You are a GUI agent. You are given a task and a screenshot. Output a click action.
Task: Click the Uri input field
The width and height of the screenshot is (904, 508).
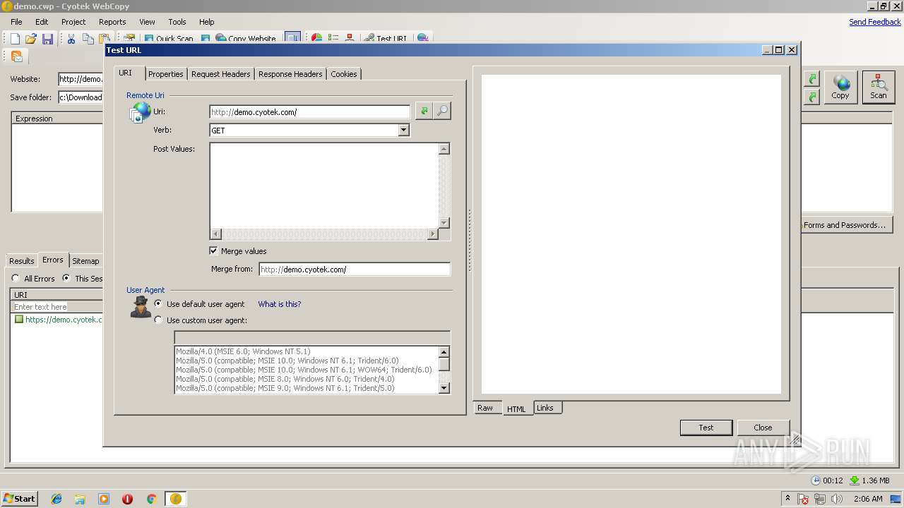309,111
